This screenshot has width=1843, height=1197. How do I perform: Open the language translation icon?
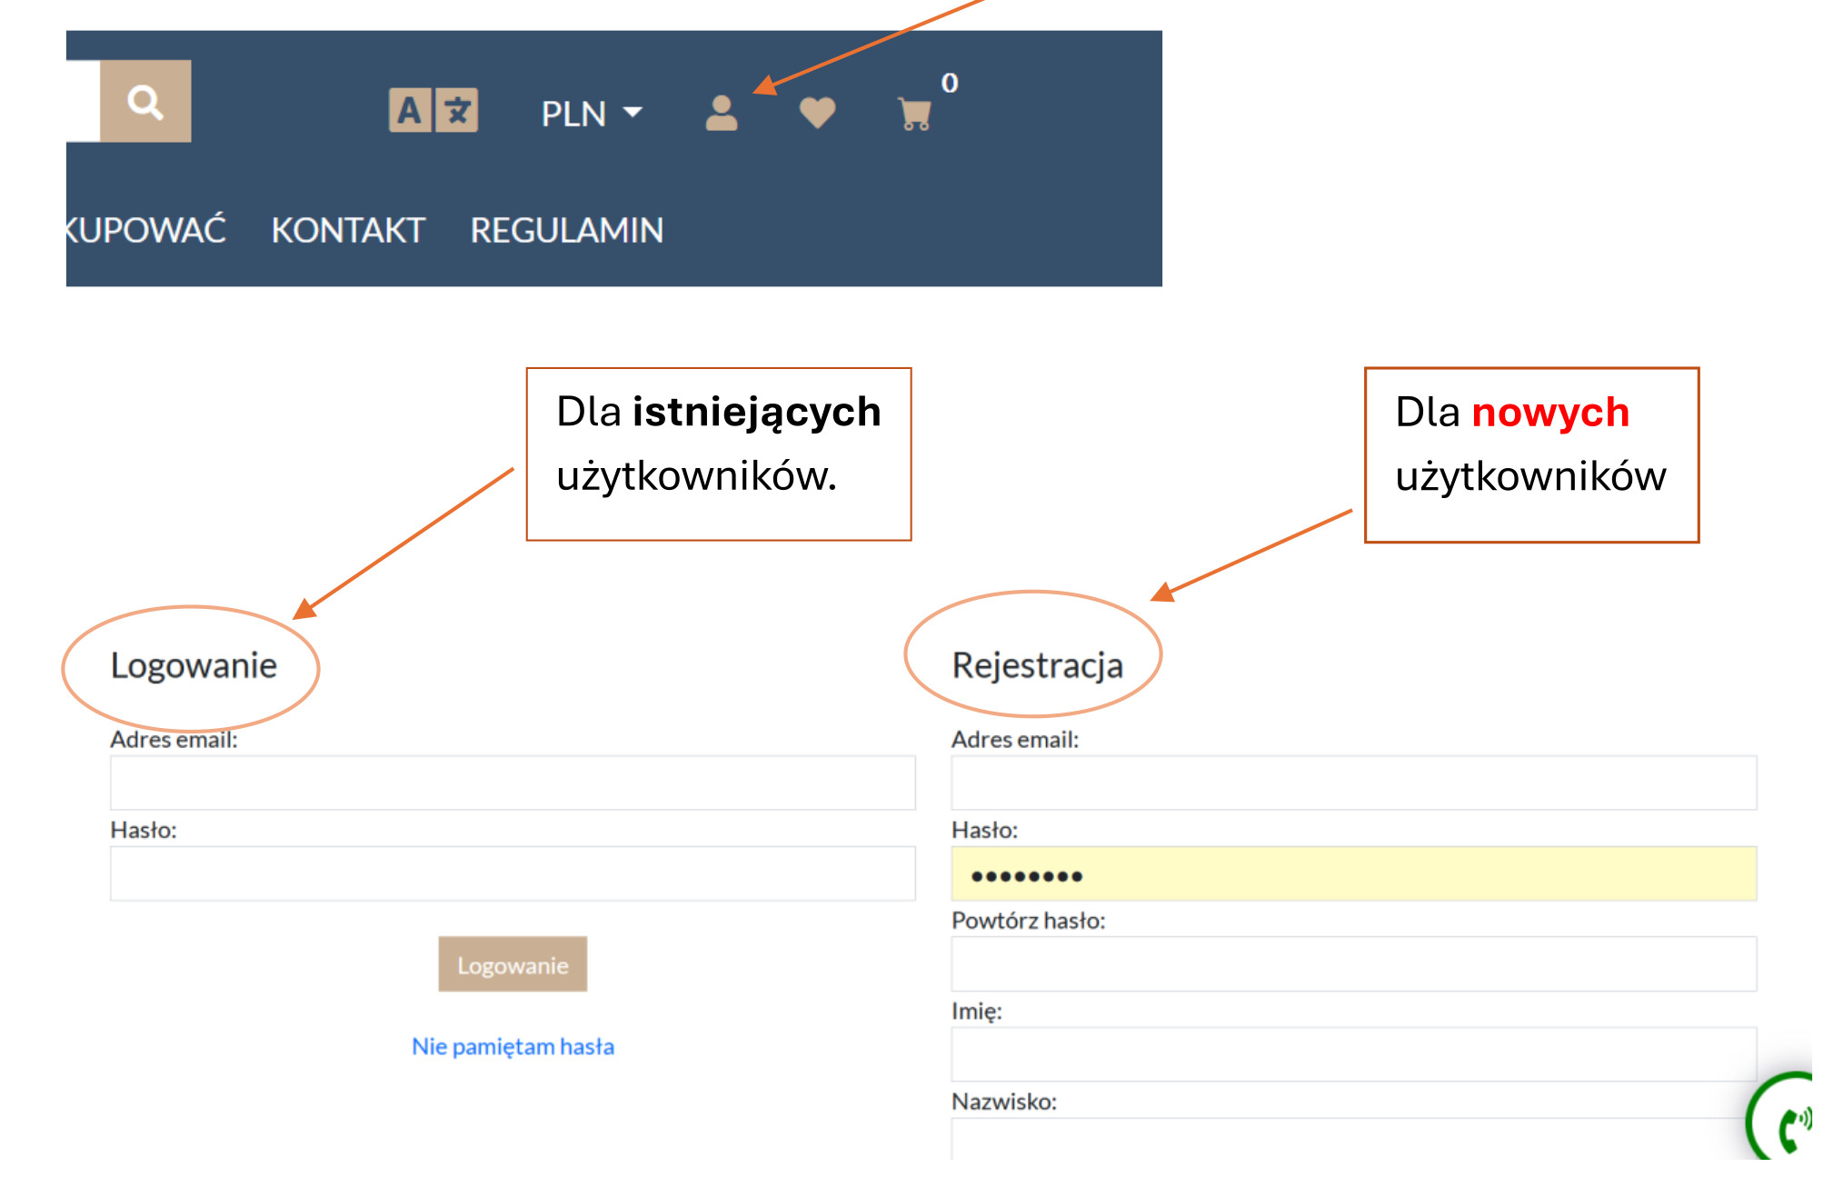pos(433,111)
